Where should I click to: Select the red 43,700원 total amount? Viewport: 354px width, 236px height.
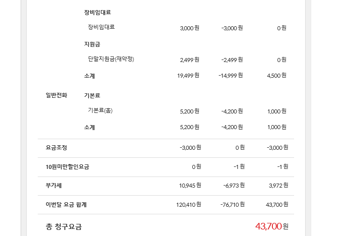(271, 226)
